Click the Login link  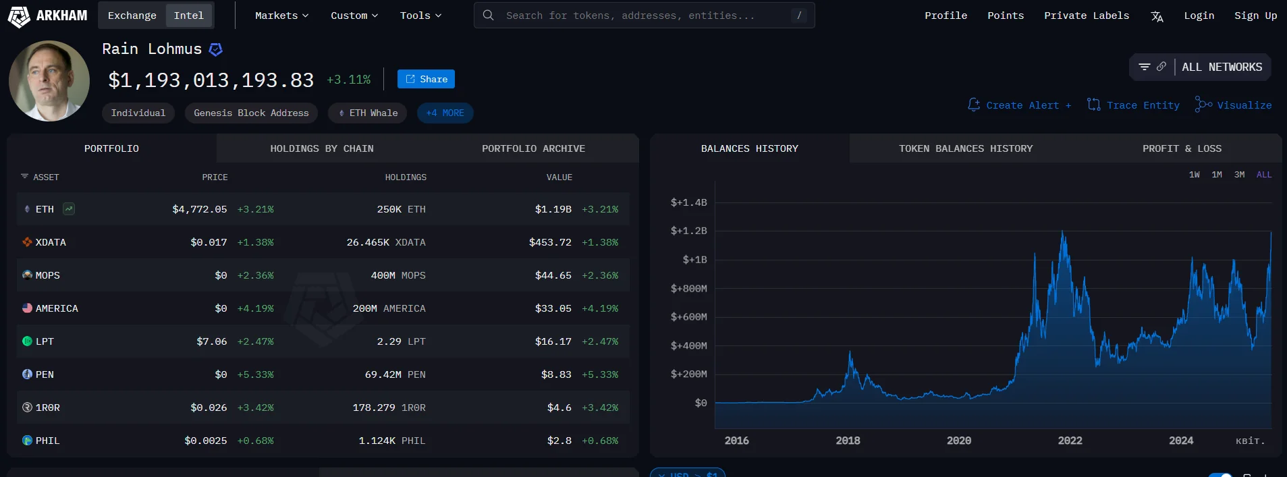(x=1199, y=16)
